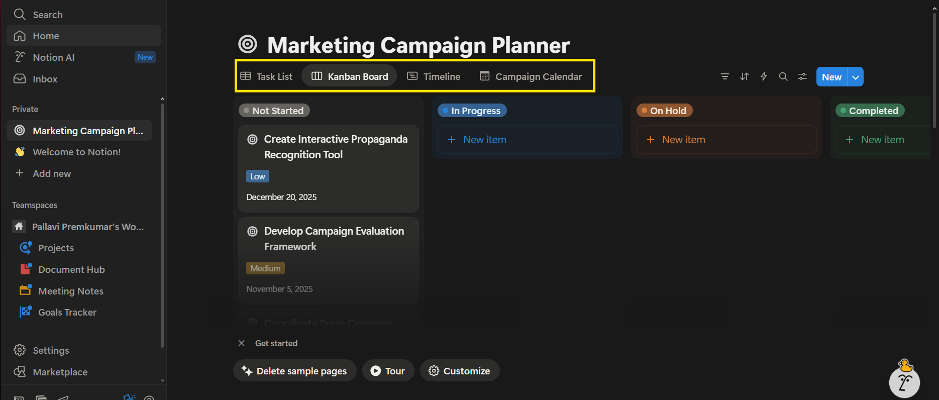Image resolution: width=939 pixels, height=400 pixels.
Task: Dismiss the Get started panel
Action: point(242,343)
